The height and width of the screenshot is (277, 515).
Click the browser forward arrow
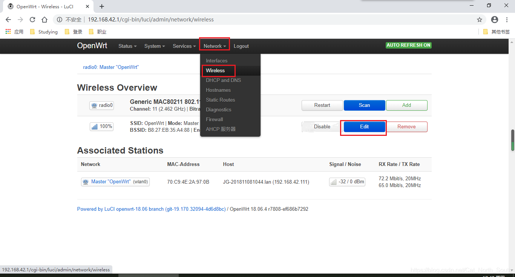point(20,20)
